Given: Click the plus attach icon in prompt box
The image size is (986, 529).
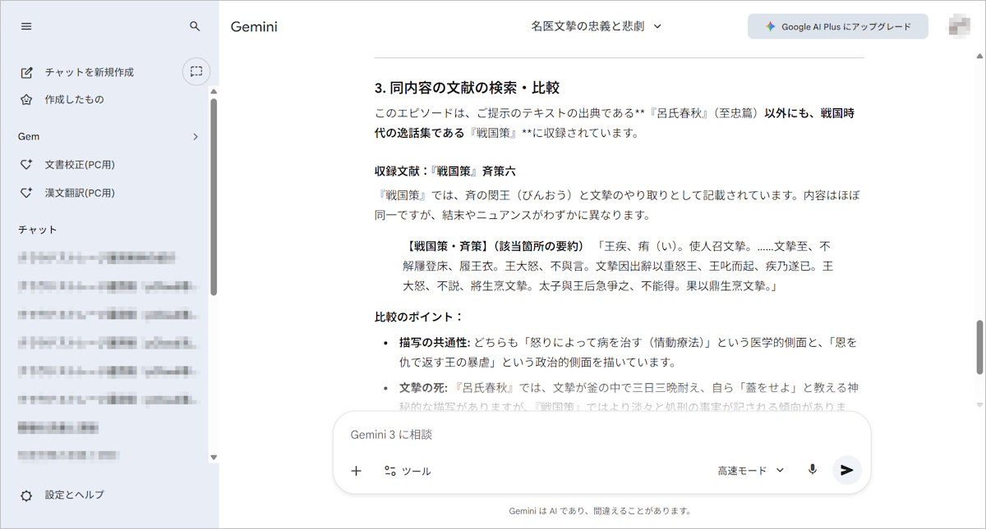Looking at the screenshot, I should 356,471.
